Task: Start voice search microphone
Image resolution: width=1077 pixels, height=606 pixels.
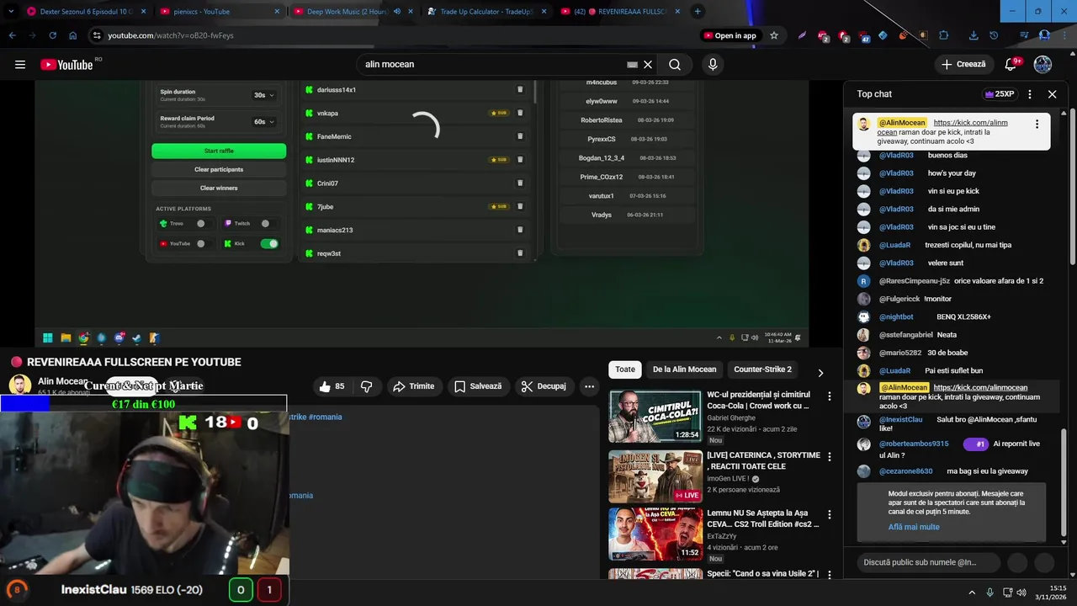Action: pyautogui.click(x=713, y=65)
